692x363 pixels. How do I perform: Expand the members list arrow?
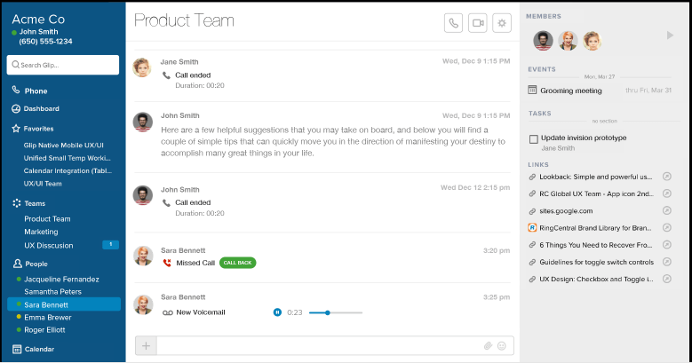click(670, 36)
